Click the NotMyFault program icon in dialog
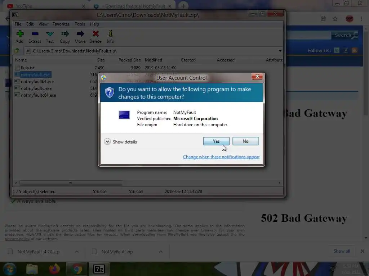The image size is (369, 276). click(x=124, y=115)
